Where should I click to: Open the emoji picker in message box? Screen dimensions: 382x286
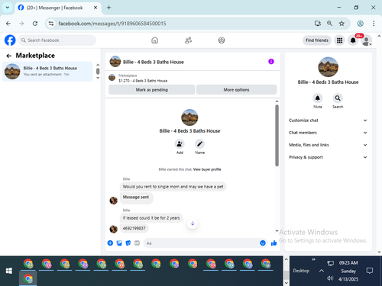click(263, 243)
